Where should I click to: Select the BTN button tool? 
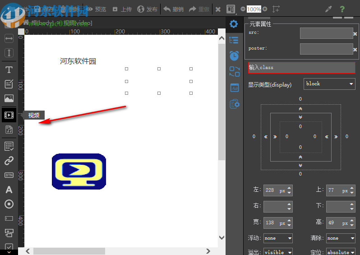(x=9, y=175)
